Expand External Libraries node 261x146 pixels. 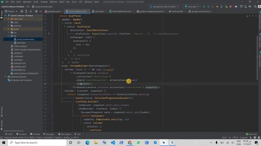5,77
